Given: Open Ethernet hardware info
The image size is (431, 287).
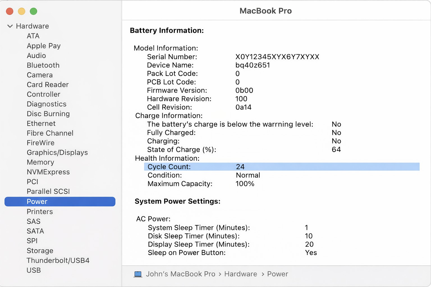Looking at the screenshot, I should pos(41,123).
